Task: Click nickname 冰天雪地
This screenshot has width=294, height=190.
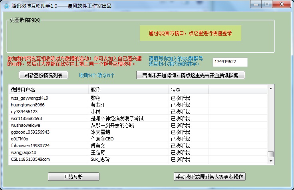Action: (101, 132)
